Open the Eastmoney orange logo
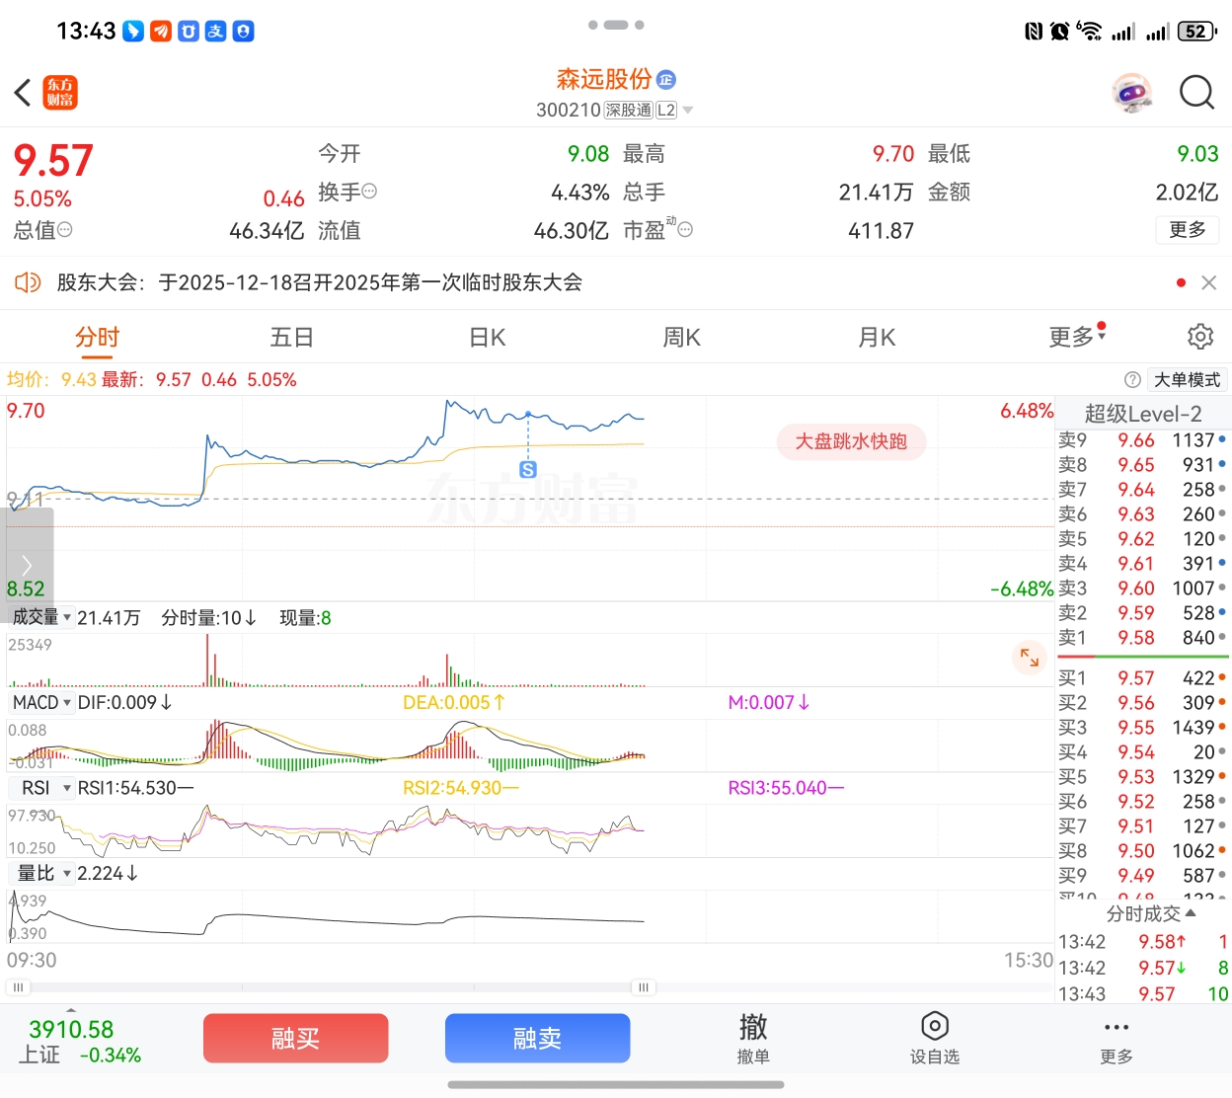Screen dimensions: 1232x1098 [x=61, y=93]
